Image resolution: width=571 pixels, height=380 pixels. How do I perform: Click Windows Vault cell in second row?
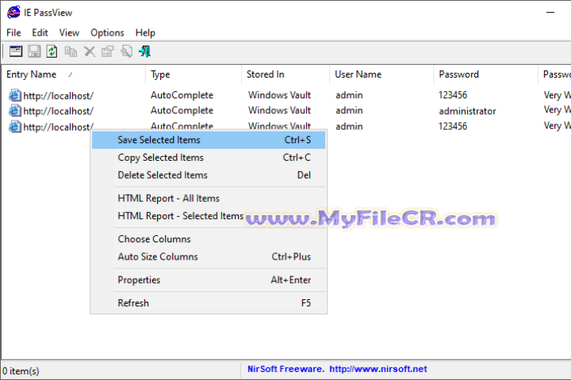tap(280, 111)
